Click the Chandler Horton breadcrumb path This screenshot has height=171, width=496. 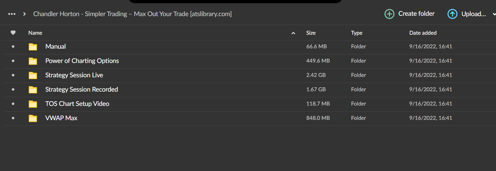(133, 14)
